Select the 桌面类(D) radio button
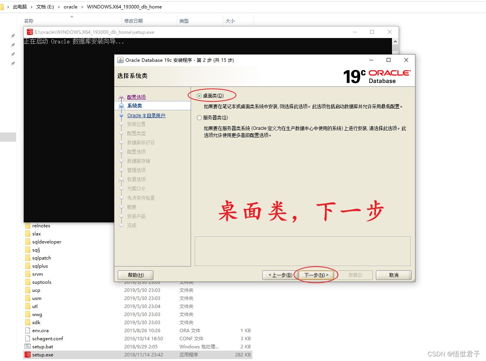Viewport: 486px width, 361px height. click(199, 96)
